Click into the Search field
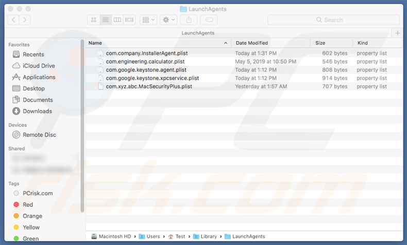Viewport: 407px width, 245px height. coord(333,20)
